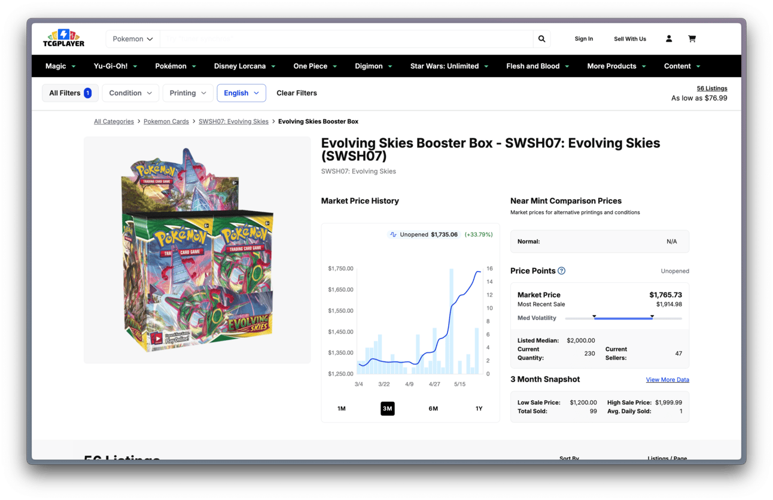The width and height of the screenshot is (773, 500).
Task: Click the +33.79% change indicator
Action: (479, 234)
